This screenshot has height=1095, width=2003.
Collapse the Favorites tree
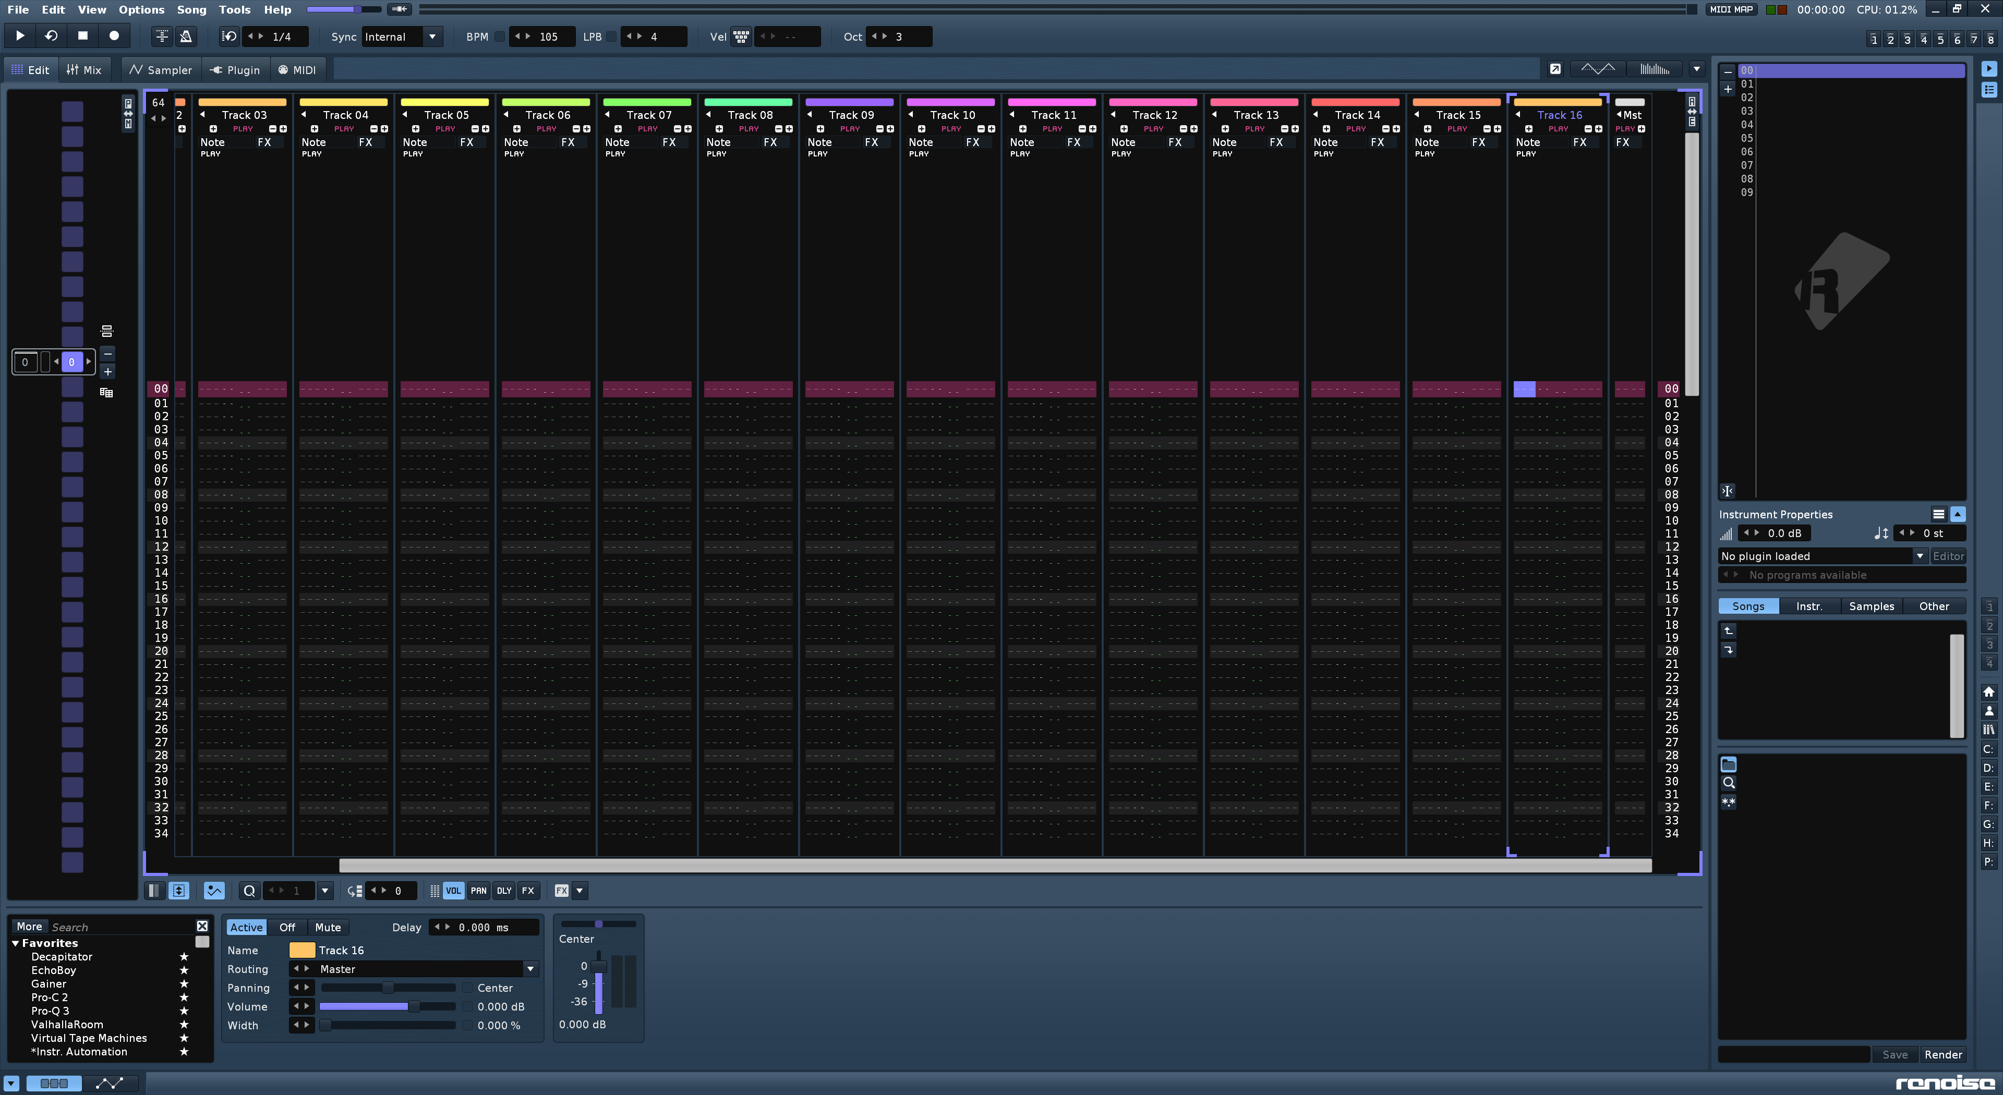tap(16, 943)
